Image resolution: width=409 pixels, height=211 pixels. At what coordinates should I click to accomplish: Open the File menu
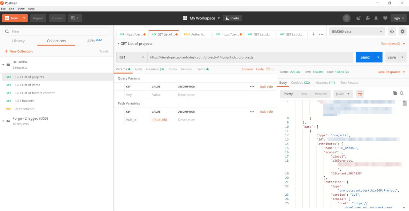pos(4,9)
